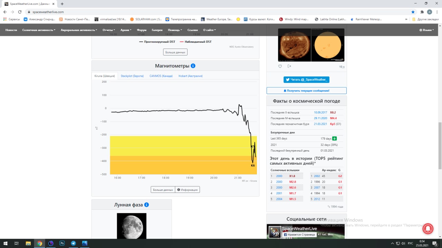Open Telegram from the taskbar

[73, 243]
